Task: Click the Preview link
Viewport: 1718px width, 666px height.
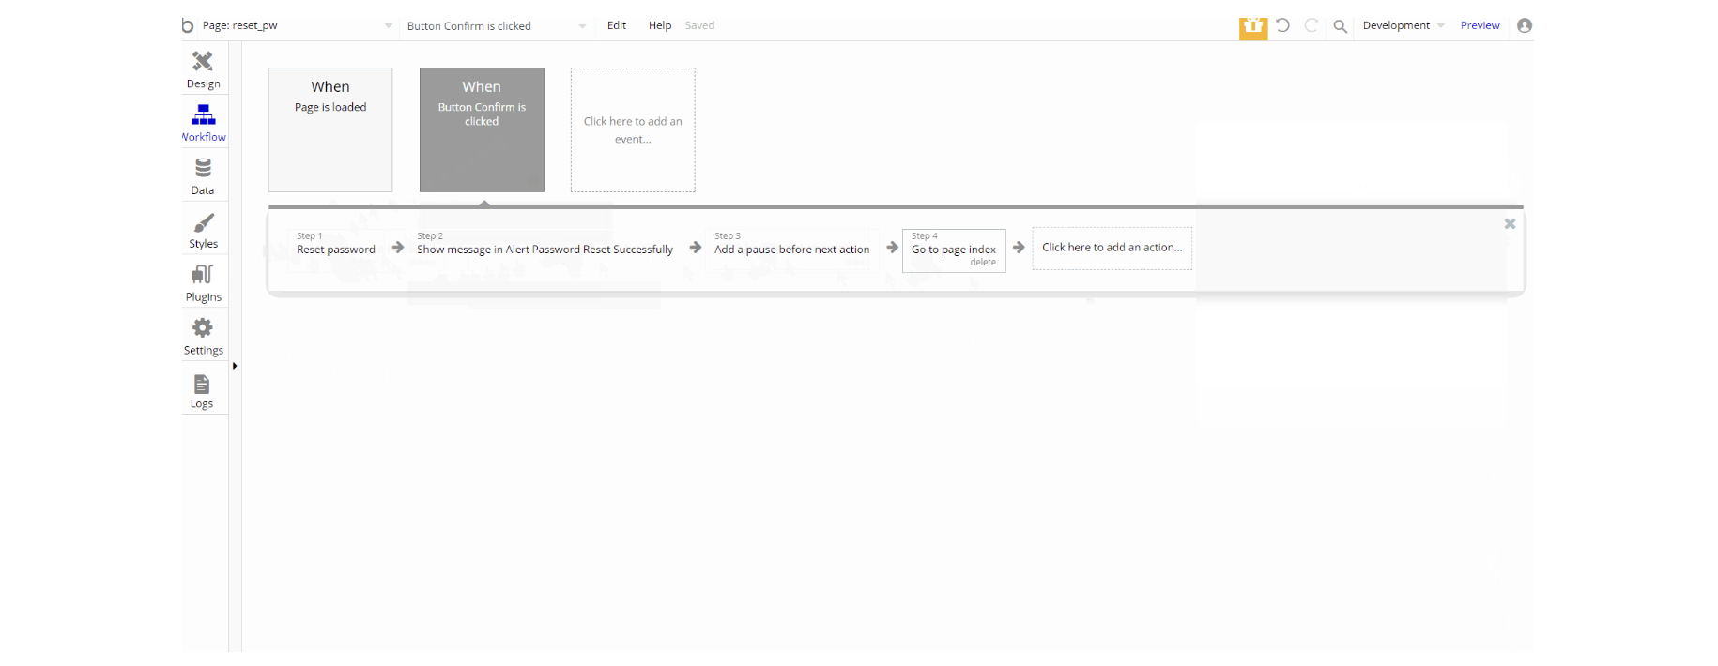Action: pyautogui.click(x=1480, y=25)
